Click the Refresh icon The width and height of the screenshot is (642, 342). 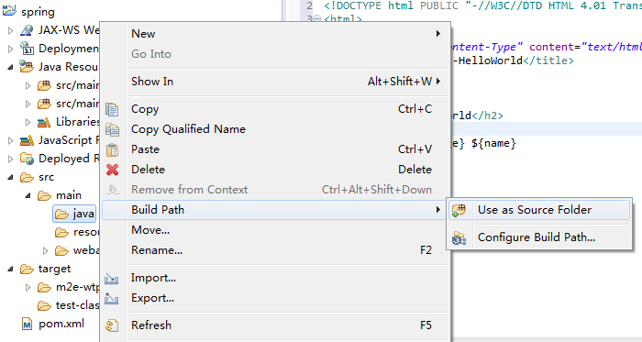112,325
